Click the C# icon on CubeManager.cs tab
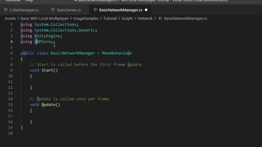The image size is (262, 147). [6, 10]
